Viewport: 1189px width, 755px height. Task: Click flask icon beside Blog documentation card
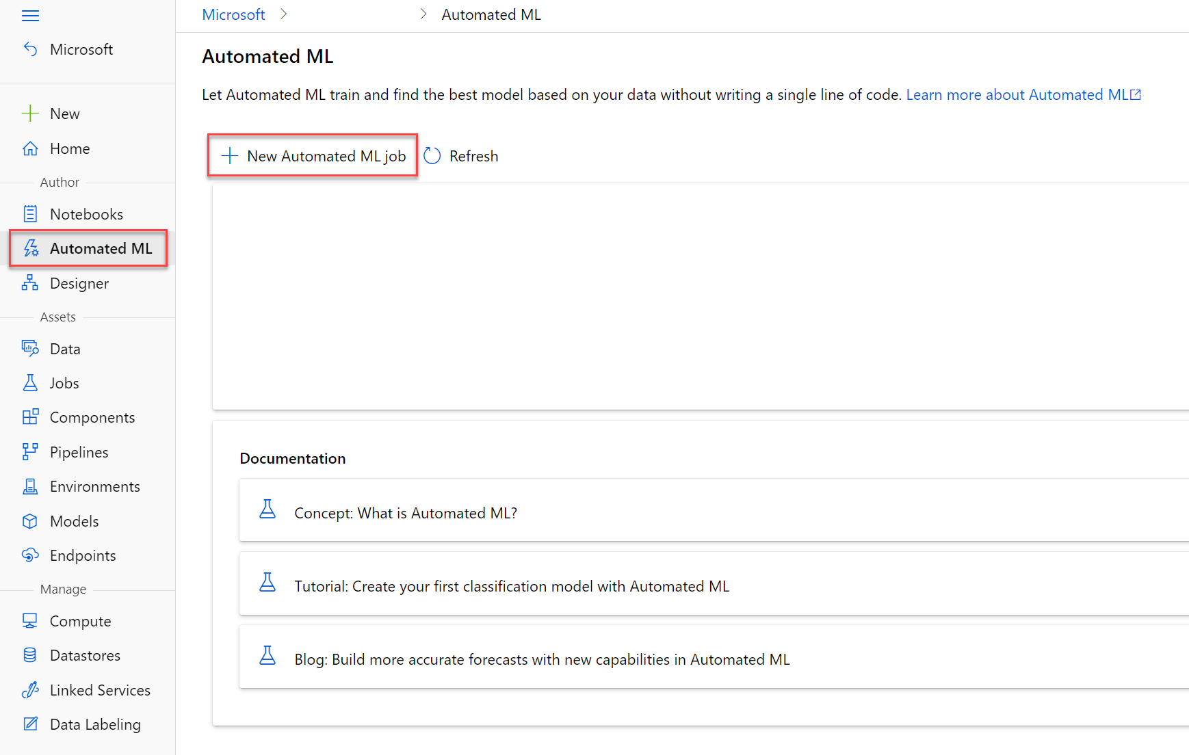pyautogui.click(x=267, y=656)
